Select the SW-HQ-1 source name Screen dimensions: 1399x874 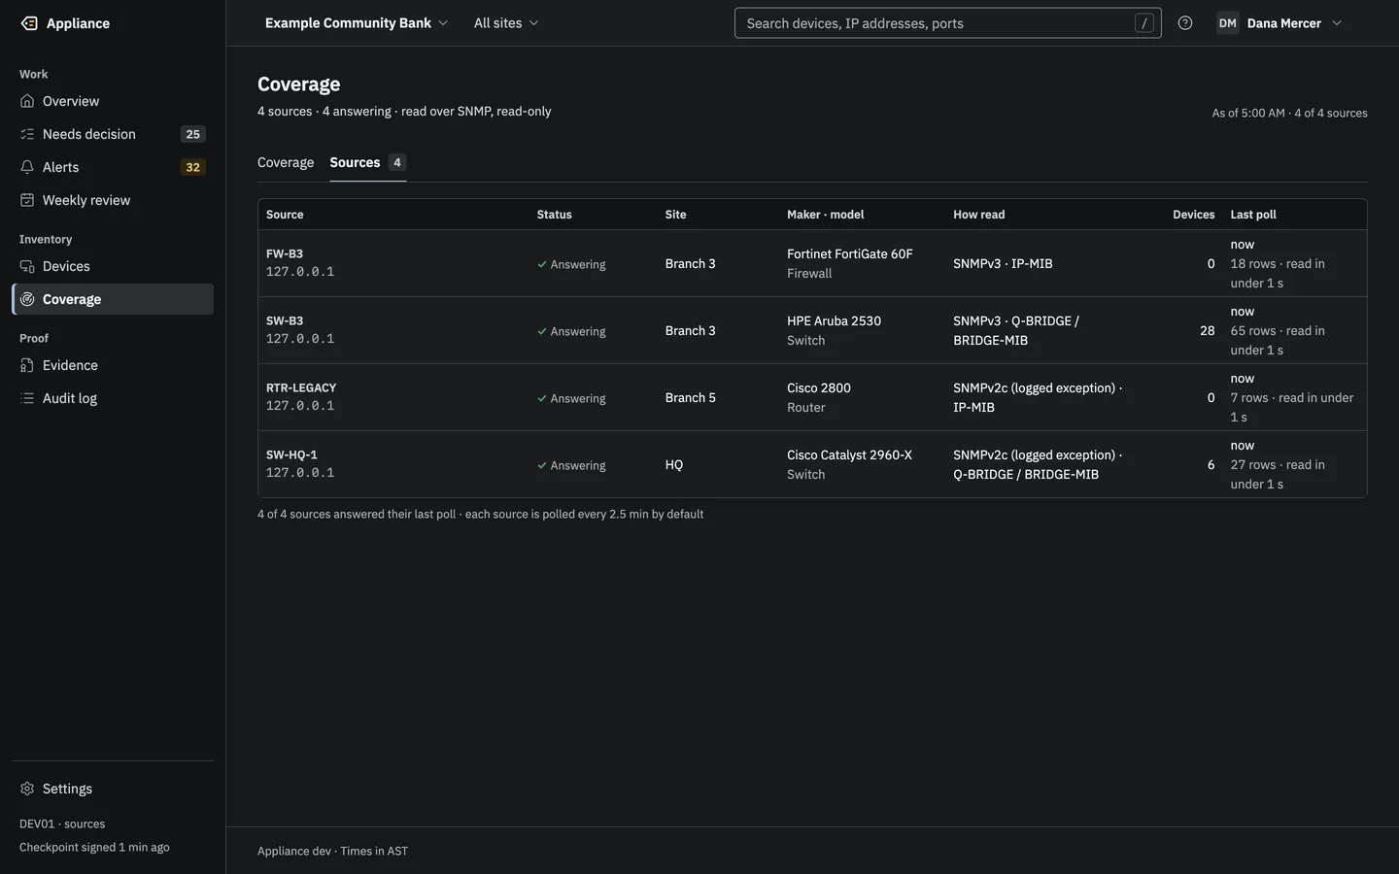[x=291, y=455]
